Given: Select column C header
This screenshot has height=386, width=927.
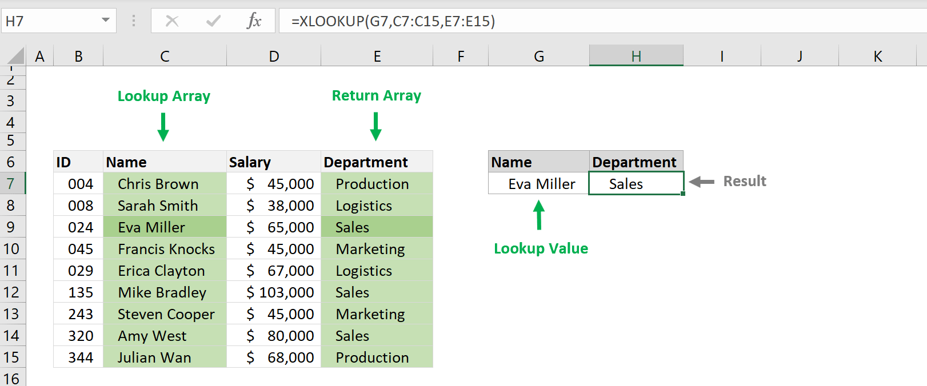Looking at the screenshot, I should (165, 56).
